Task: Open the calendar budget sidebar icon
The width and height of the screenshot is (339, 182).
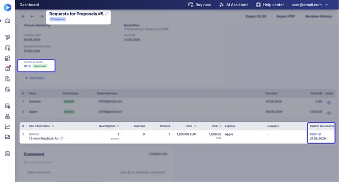Action: [x=8, y=106]
